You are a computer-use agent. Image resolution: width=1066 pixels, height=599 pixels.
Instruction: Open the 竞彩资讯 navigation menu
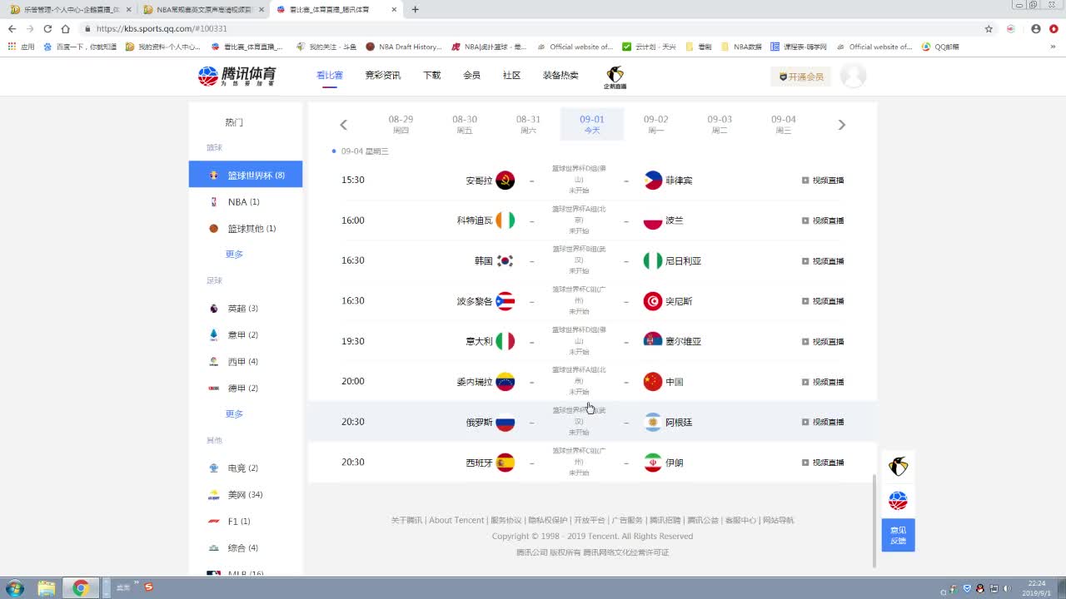[382, 76]
